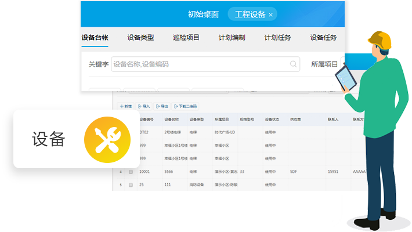Go to the 计划任务 tab

[277, 38]
